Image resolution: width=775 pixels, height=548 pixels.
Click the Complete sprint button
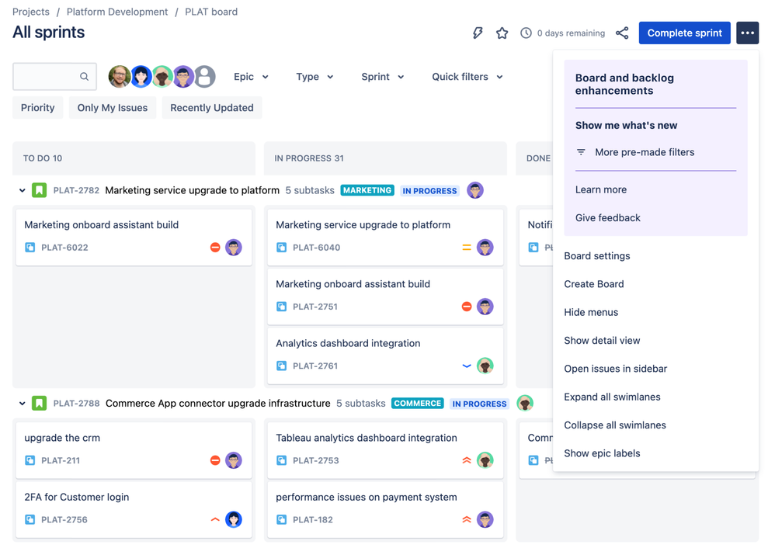685,33
